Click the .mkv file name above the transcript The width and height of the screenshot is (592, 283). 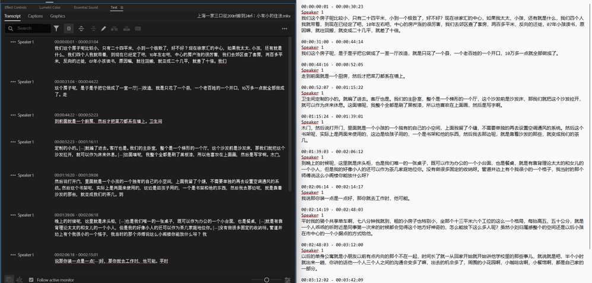pos(244,16)
